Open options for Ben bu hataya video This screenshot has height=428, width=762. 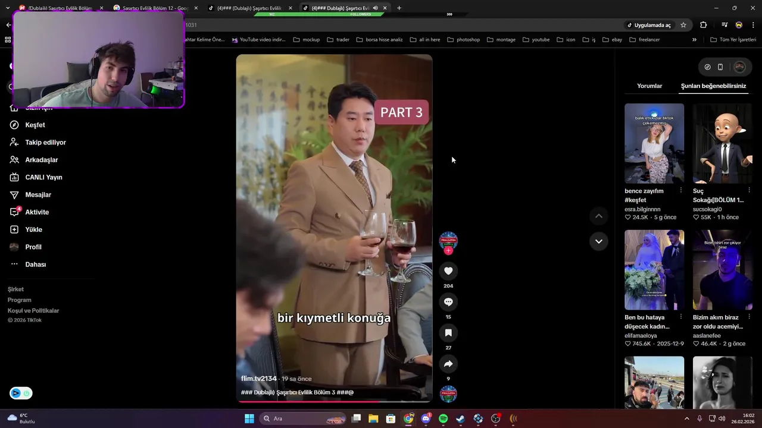point(680,317)
